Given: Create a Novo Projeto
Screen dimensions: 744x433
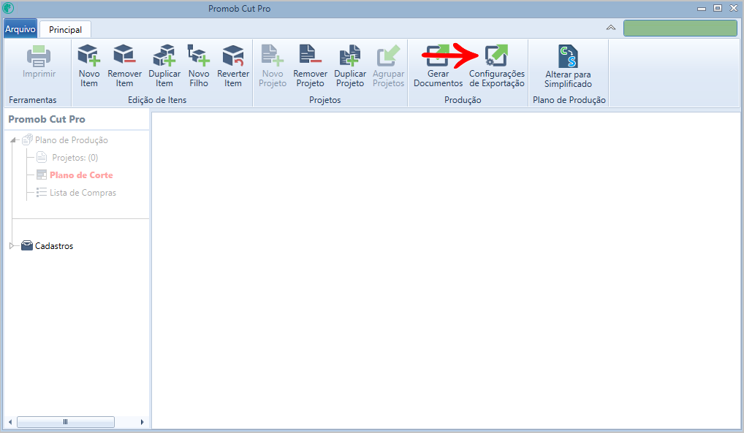Looking at the screenshot, I should click(x=273, y=66).
